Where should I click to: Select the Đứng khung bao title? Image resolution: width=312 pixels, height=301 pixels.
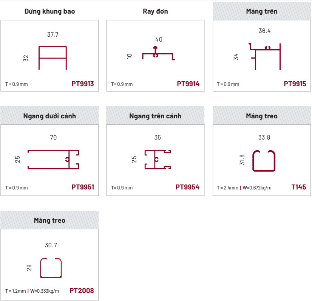click(x=49, y=11)
